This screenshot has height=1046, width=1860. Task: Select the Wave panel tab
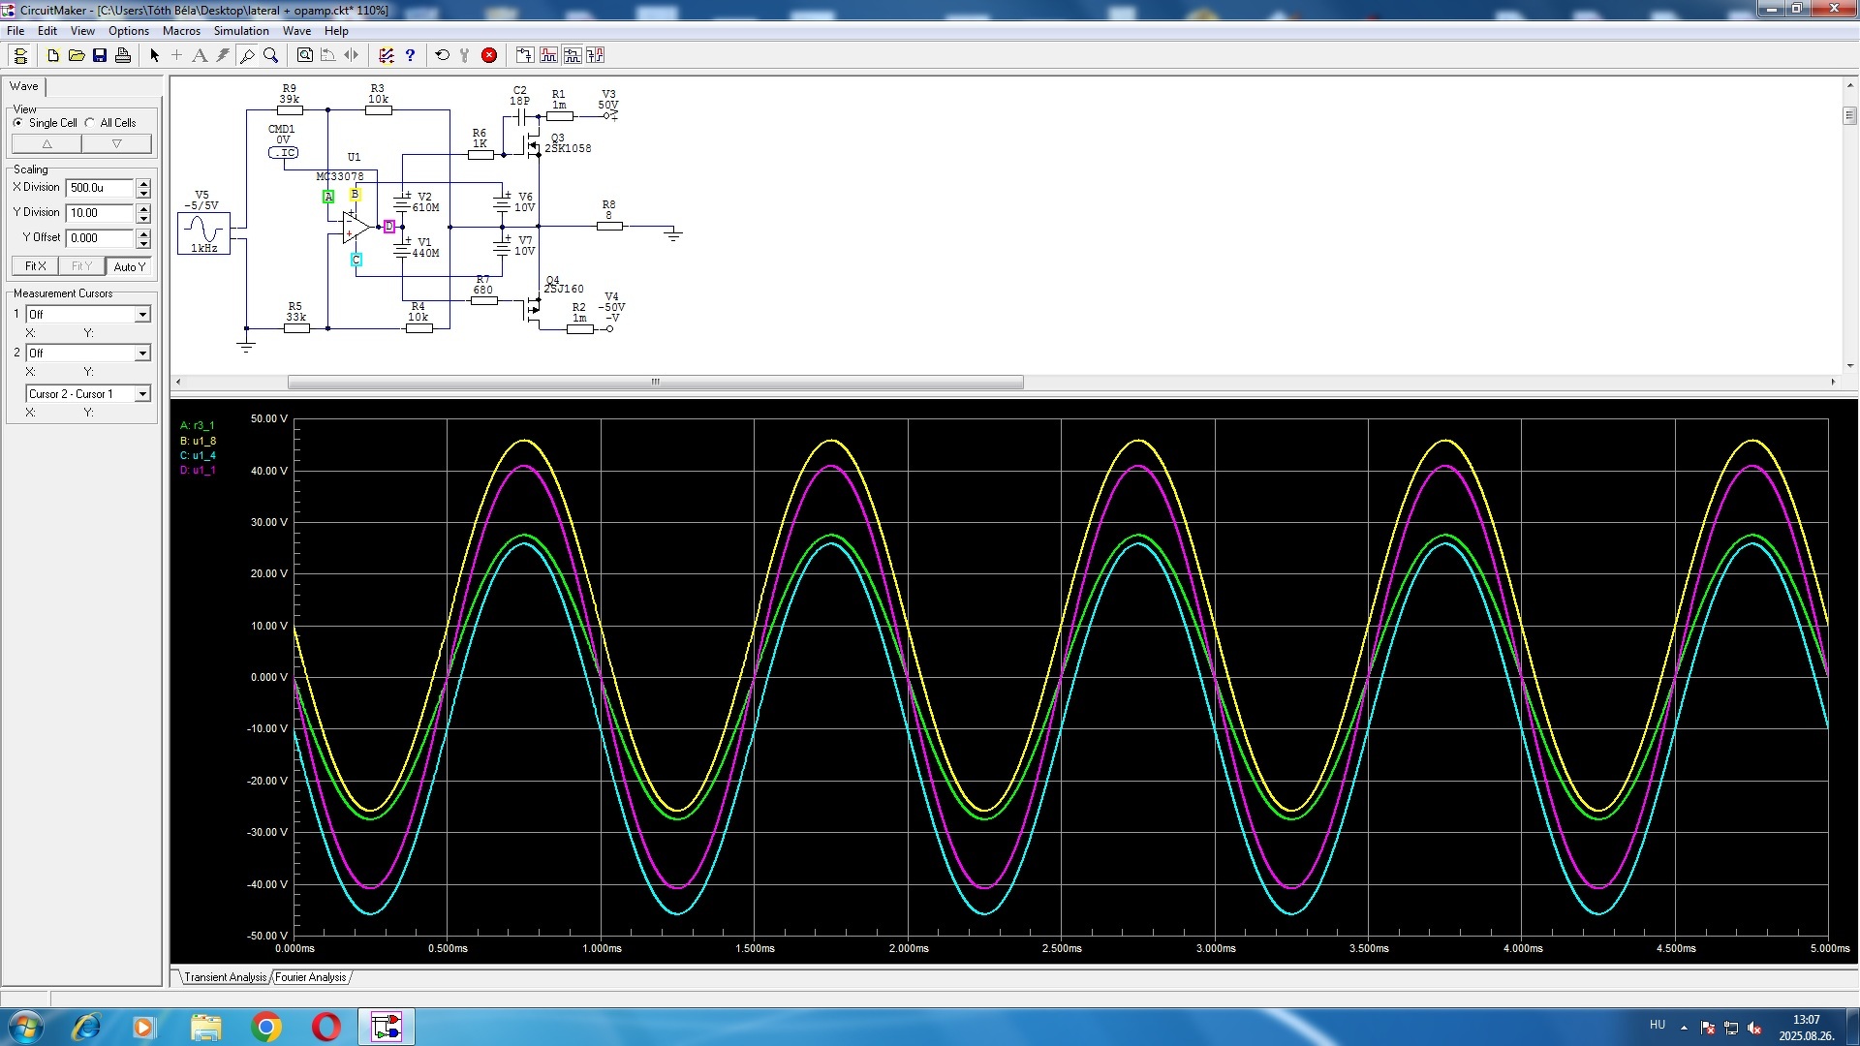coord(24,86)
